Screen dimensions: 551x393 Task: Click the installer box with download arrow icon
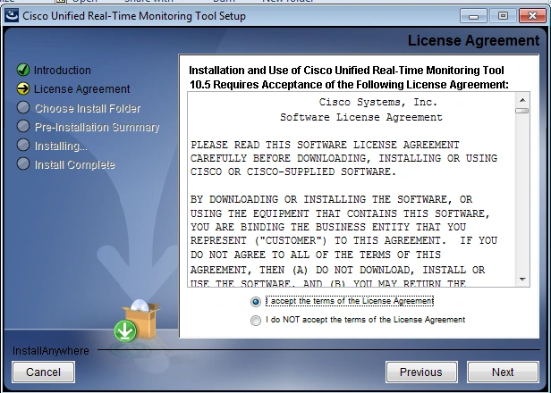(x=137, y=321)
